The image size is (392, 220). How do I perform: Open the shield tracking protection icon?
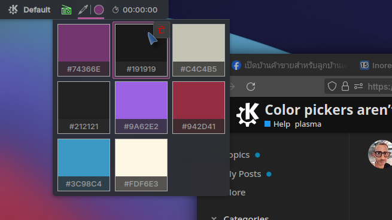[x=332, y=87]
